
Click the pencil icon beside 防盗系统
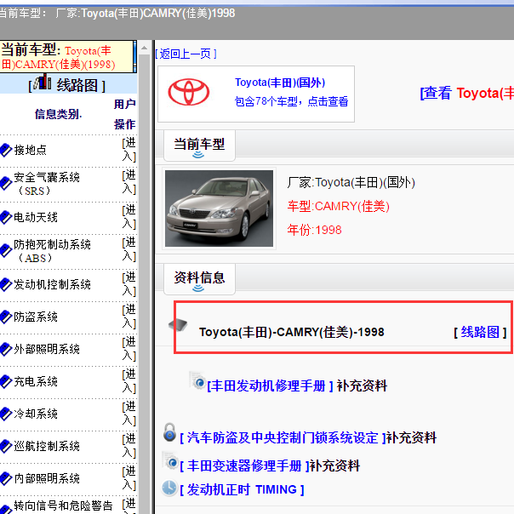(x=6, y=317)
